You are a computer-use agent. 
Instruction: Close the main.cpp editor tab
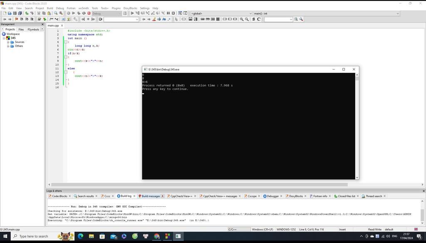(x=62, y=25)
